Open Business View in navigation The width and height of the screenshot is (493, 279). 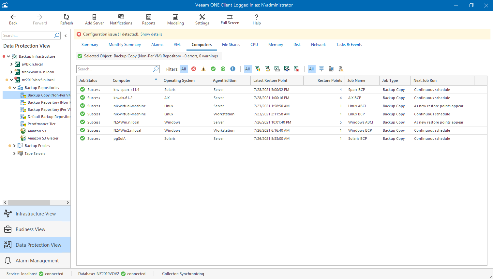pos(35,229)
